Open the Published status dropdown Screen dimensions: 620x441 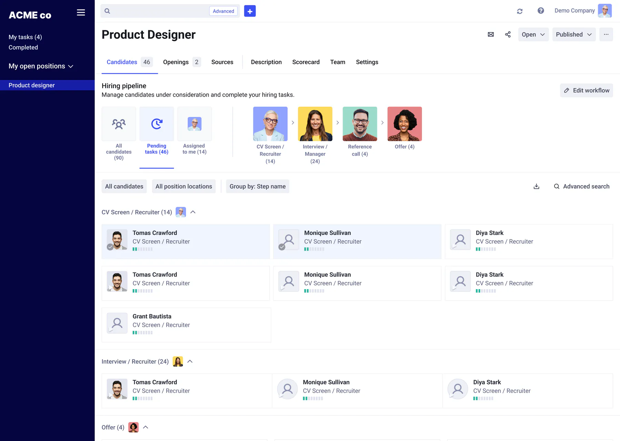click(x=574, y=34)
